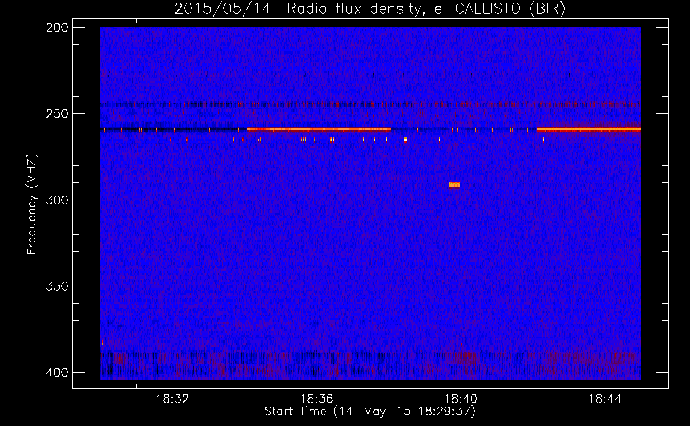Click the 350 frequency tick label

pos(57,286)
